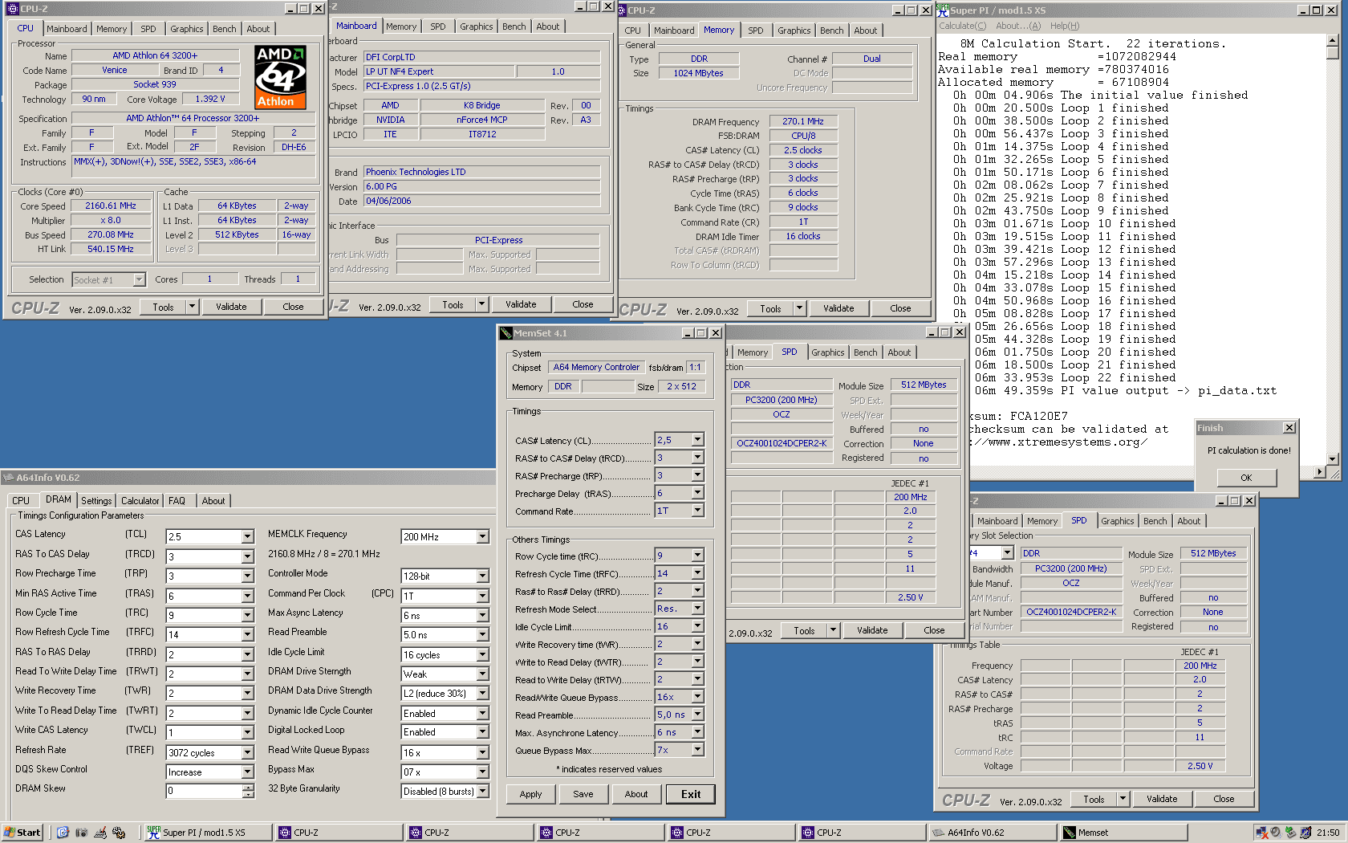Image resolution: width=1348 pixels, height=843 pixels.
Task: Expand the Refresh Rate 3072 cycles dropdown
Action: (x=247, y=753)
